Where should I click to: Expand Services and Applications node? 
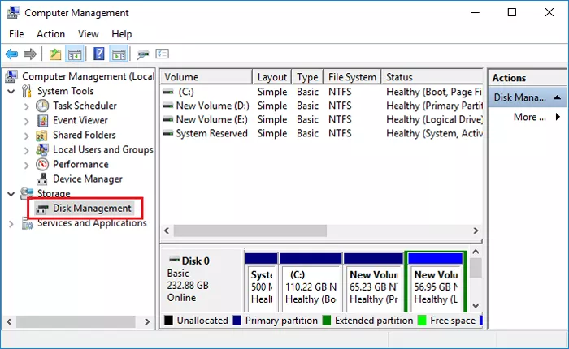click(x=11, y=223)
